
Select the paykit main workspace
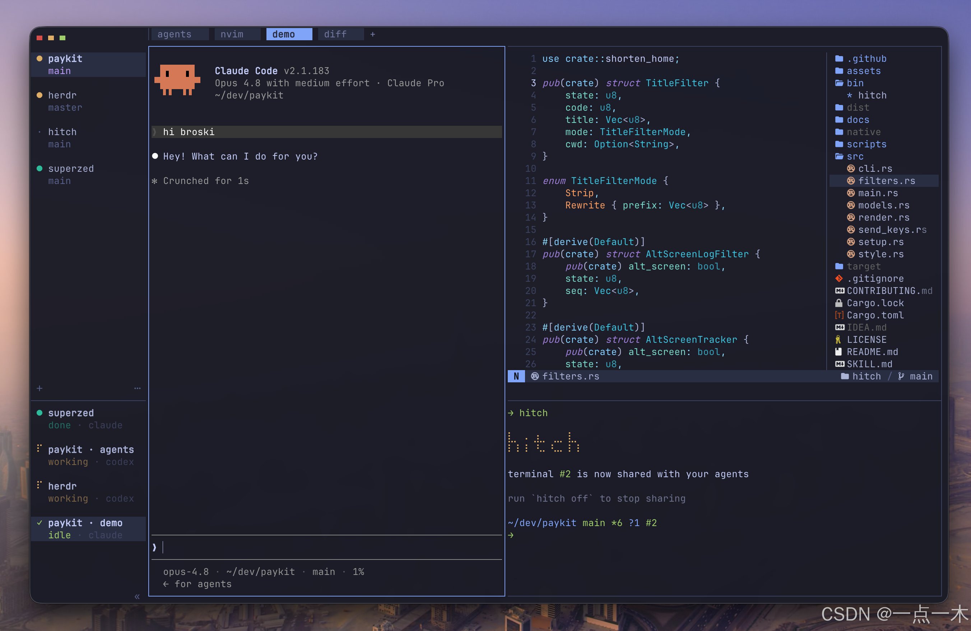[88, 64]
